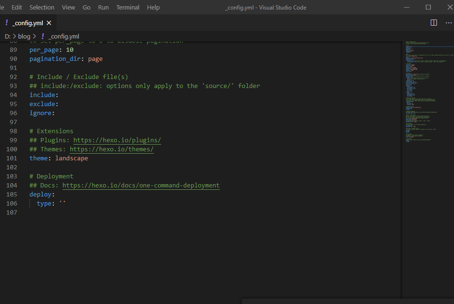Split the editor to the right
The image size is (454, 304).
(434, 23)
